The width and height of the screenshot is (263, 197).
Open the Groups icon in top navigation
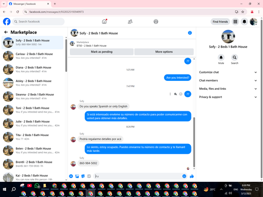156,22
